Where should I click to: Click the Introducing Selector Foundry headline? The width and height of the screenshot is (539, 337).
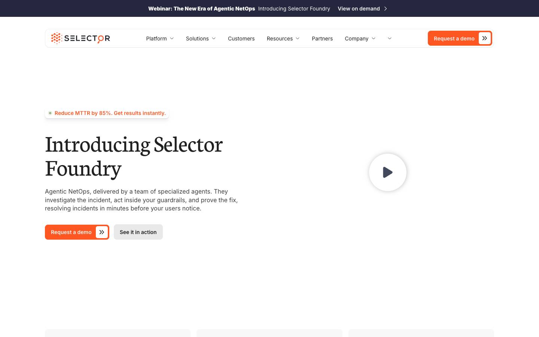click(134, 156)
